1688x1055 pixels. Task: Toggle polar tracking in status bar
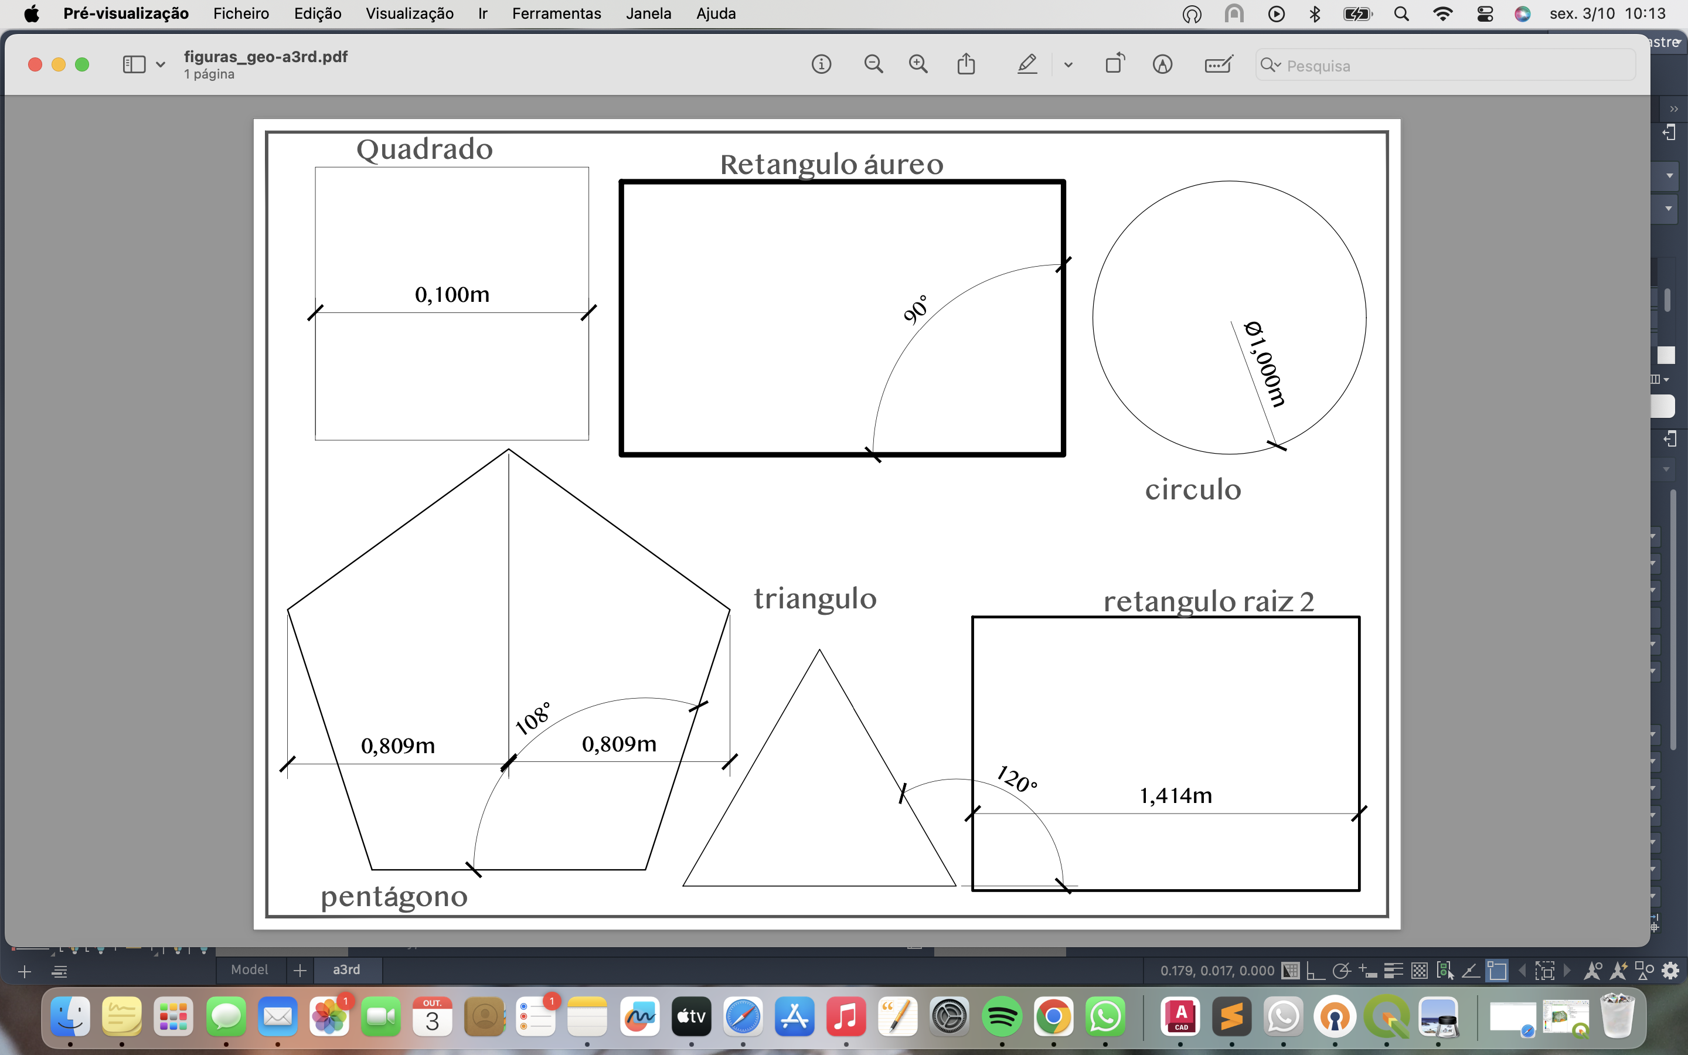click(x=1340, y=971)
